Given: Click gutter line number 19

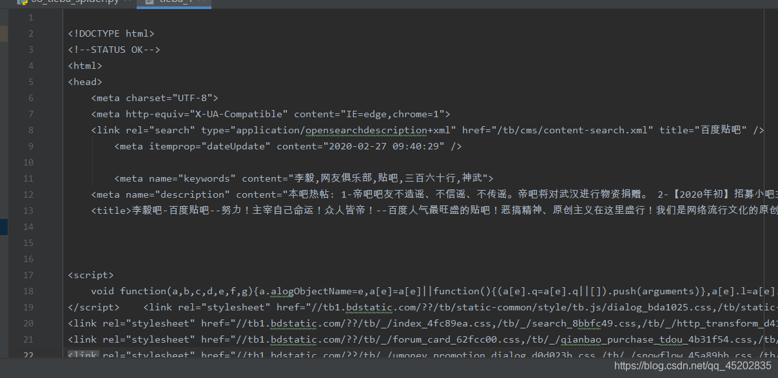Looking at the screenshot, I should (x=28, y=307).
